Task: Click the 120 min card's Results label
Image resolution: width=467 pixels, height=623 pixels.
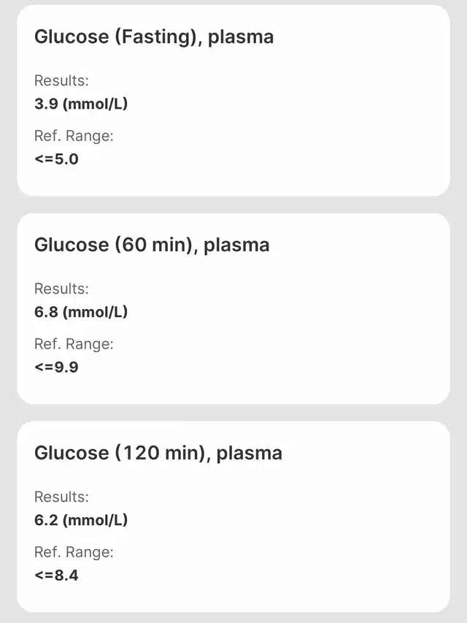Action: [x=61, y=497]
